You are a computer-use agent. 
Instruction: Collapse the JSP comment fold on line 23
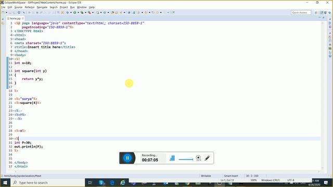click(13, 111)
